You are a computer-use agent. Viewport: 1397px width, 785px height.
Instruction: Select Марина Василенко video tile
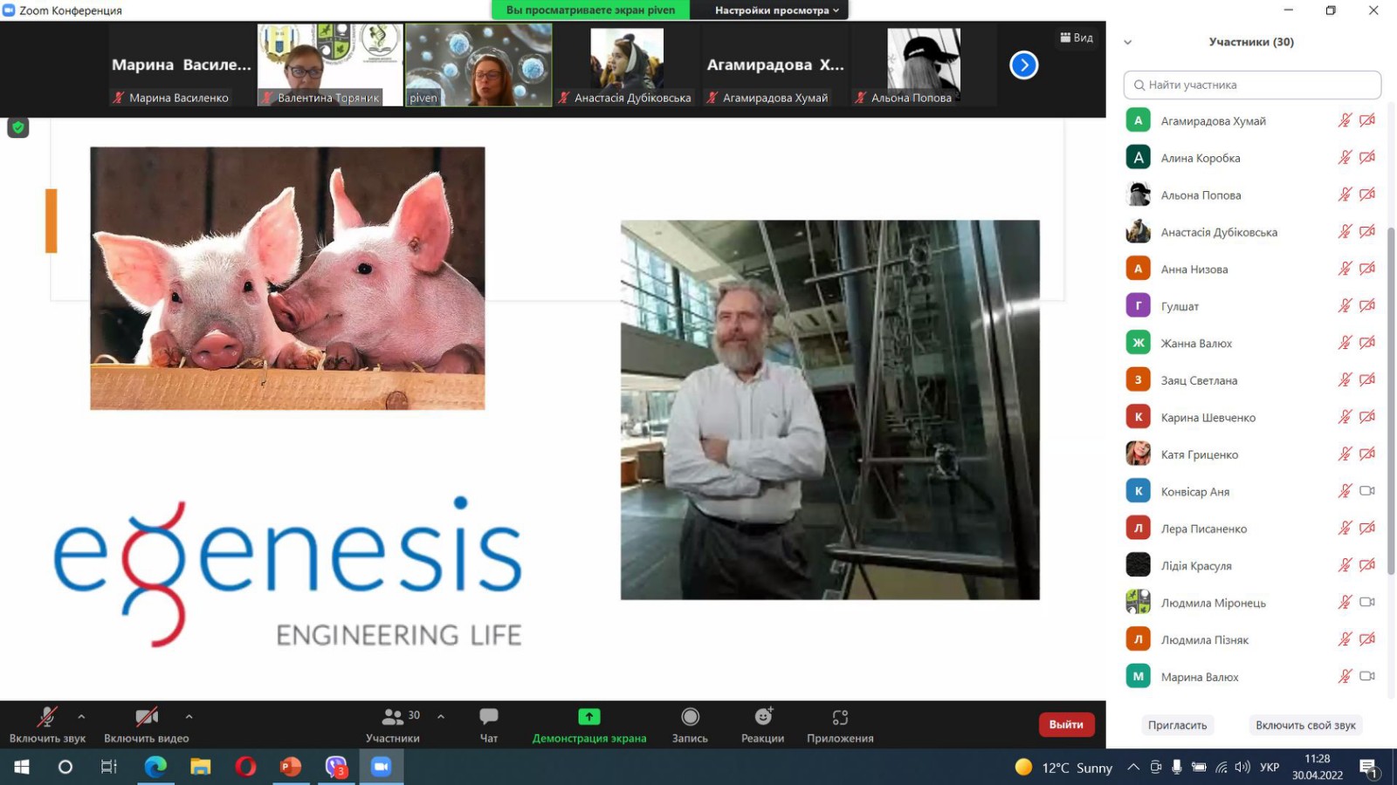point(182,65)
